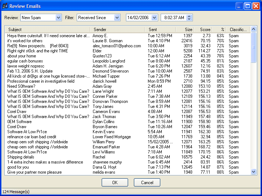Click sender 'alex_tomass01@yahoo.com'

pos(117,46)
